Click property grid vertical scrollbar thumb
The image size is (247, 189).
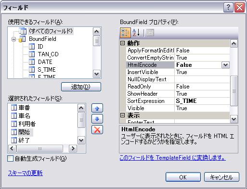click(234, 91)
